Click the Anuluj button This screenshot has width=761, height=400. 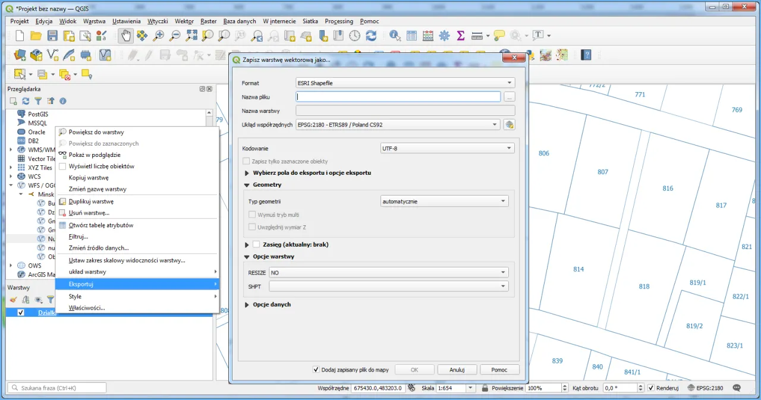coord(457,370)
